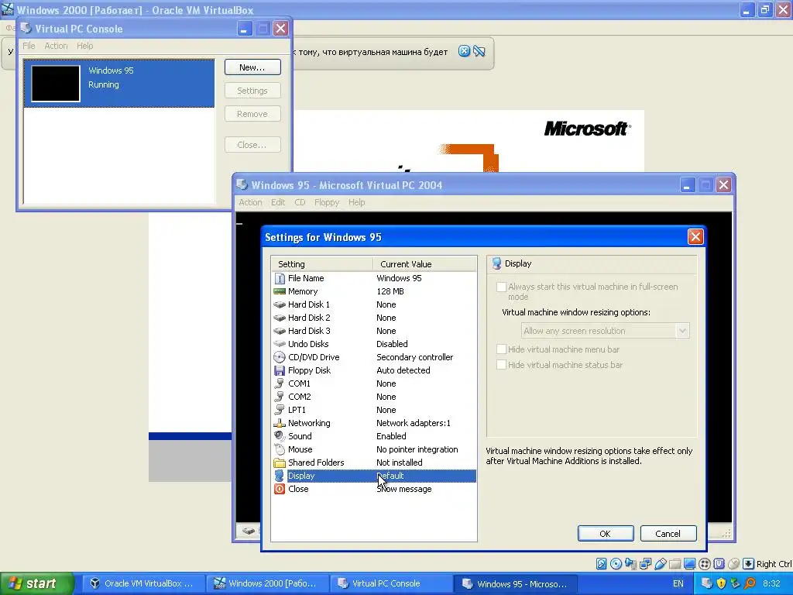Click the dismiss notification icon in VirtualBox message bar
Screen dimensions: 793x595
coord(464,51)
